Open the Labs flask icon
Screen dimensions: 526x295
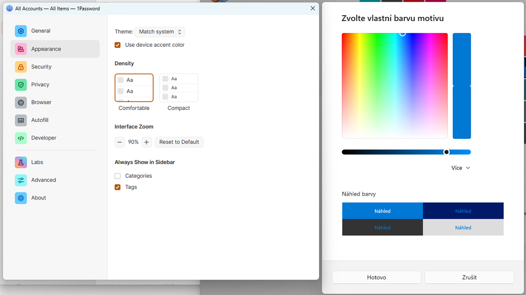click(21, 162)
